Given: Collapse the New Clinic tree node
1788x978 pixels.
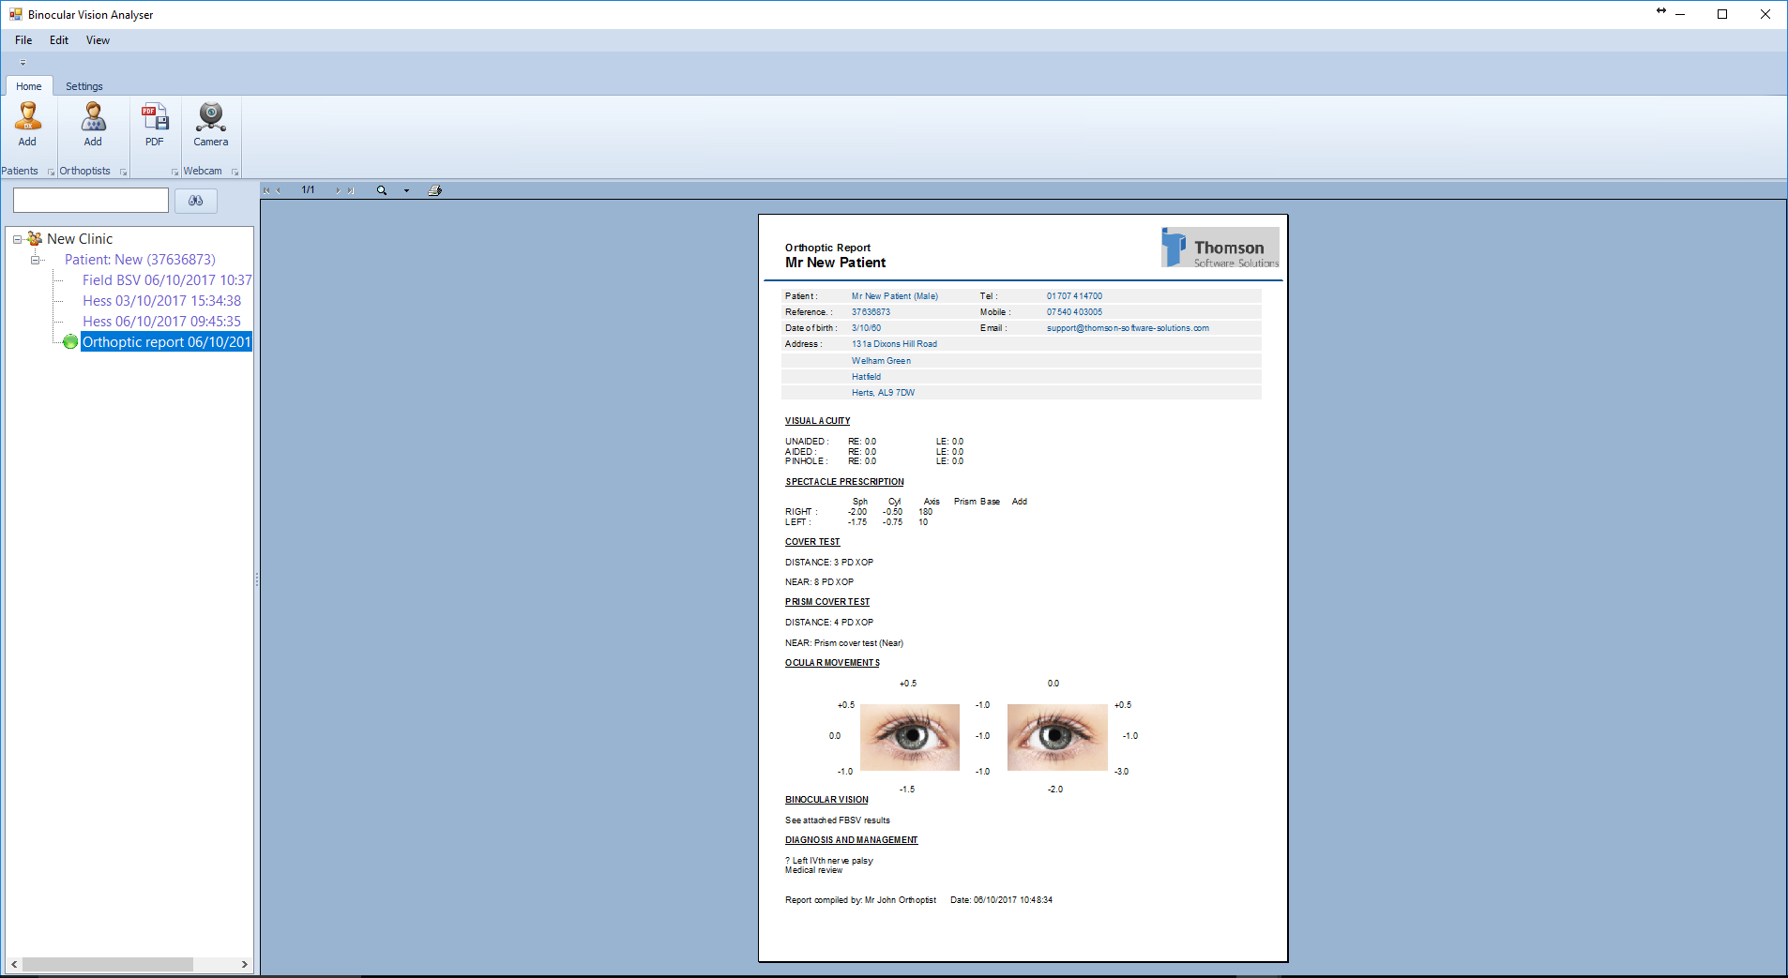Looking at the screenshot, I should point(17,239).
